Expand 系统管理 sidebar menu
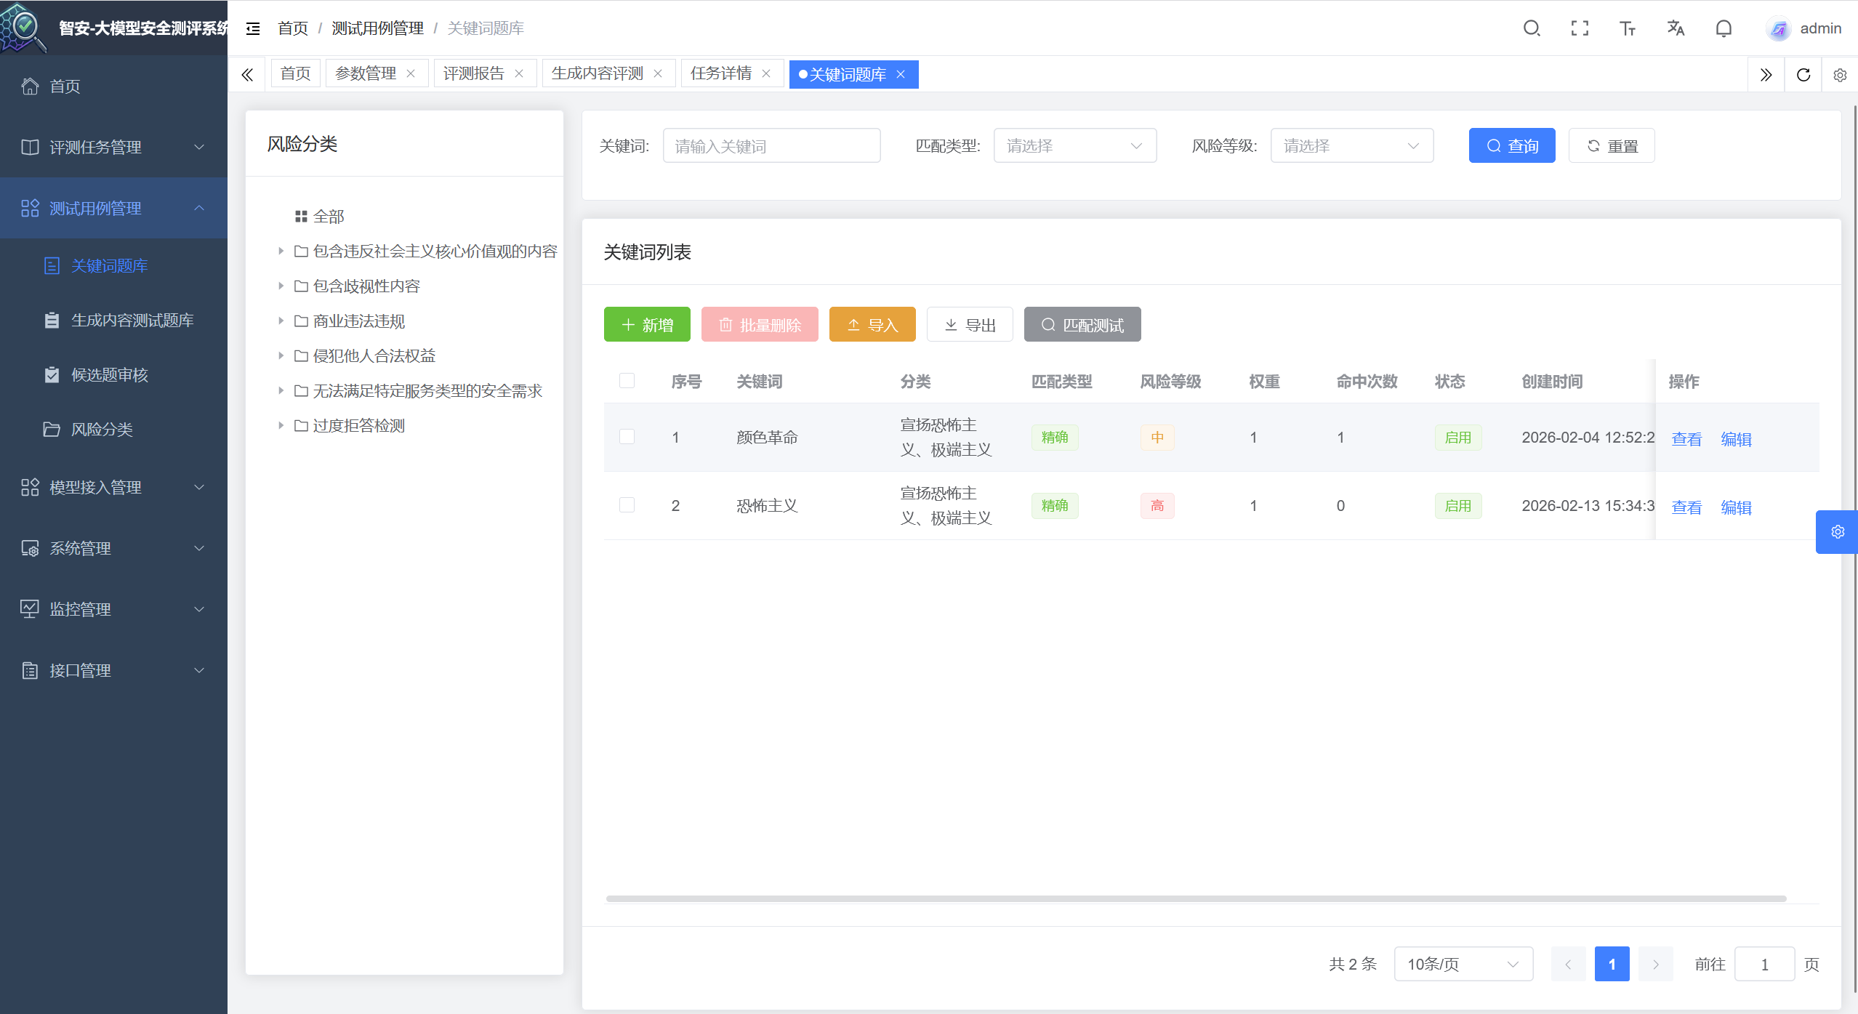Viewport: 1858px width, 1014px height. click(x=113, y=548)
